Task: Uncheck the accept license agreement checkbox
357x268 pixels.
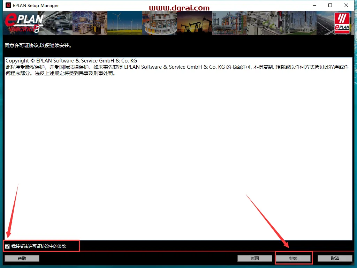Action: [x=7, y=246]
